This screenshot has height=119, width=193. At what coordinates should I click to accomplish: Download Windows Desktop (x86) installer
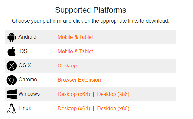click(x=113, y=94)
